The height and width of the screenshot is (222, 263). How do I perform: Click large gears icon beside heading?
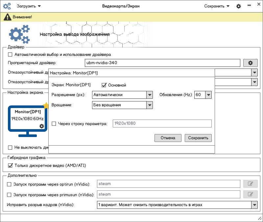point(19,34)
